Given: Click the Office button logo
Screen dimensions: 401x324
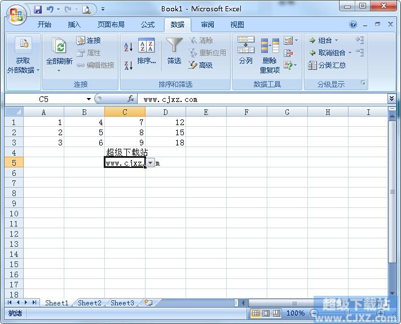Looking at the screenshot, I should coord(16,15).
